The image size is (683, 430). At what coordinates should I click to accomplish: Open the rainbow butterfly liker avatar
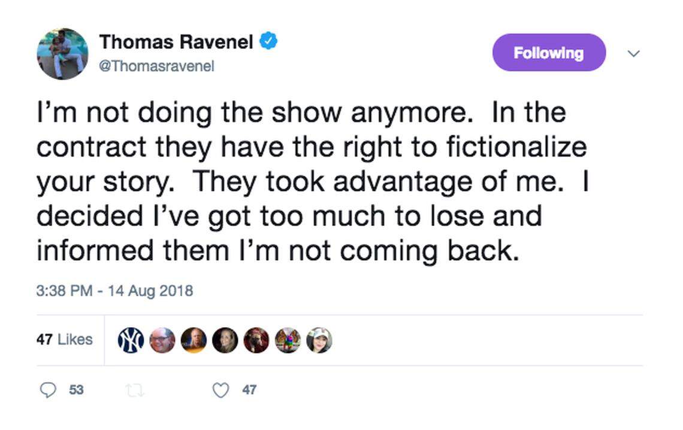coord(288,340)
